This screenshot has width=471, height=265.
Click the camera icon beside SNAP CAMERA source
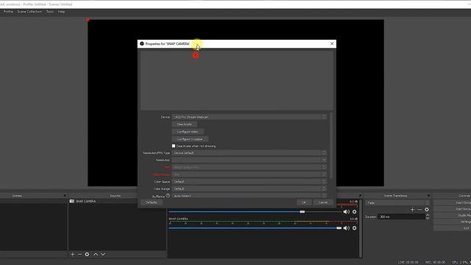click(72, 201)
